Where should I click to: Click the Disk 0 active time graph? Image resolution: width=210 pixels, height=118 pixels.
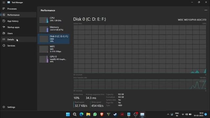[x=140, y=49]
